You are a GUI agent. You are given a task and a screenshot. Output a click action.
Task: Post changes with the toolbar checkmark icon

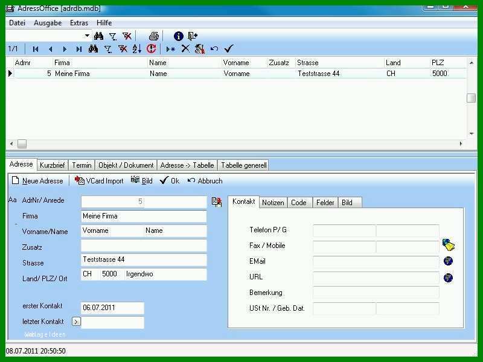click(x=229, y=48)
